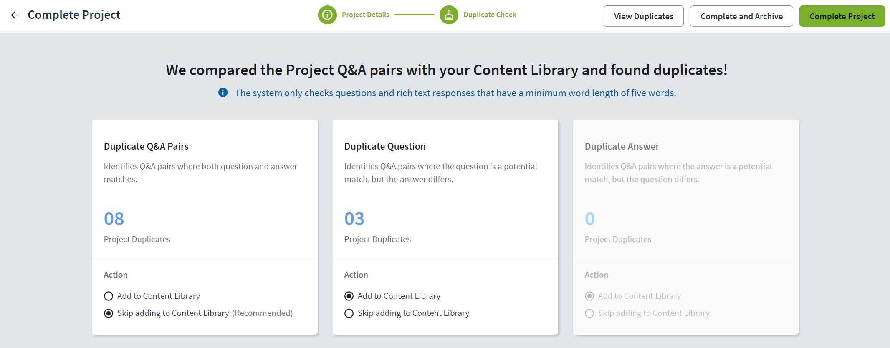
Task: Click the 08 duplicate Q&A pairs count
Action: [114, 219]
